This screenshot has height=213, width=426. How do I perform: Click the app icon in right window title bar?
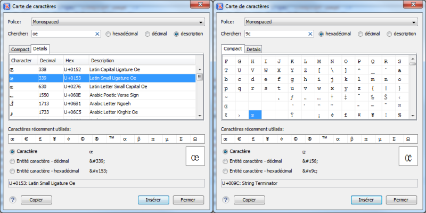[x=220, y=6]
